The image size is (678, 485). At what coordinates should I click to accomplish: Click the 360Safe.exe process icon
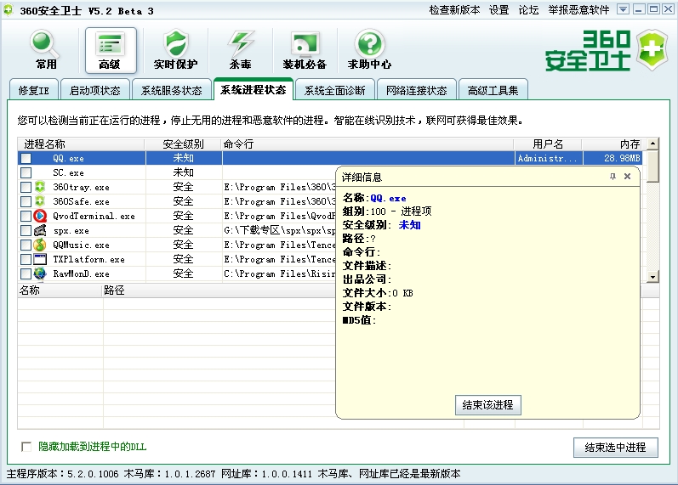(40, 201)
